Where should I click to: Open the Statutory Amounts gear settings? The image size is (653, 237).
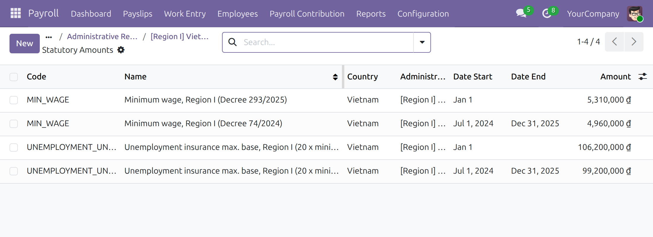(x=121, y=50)
